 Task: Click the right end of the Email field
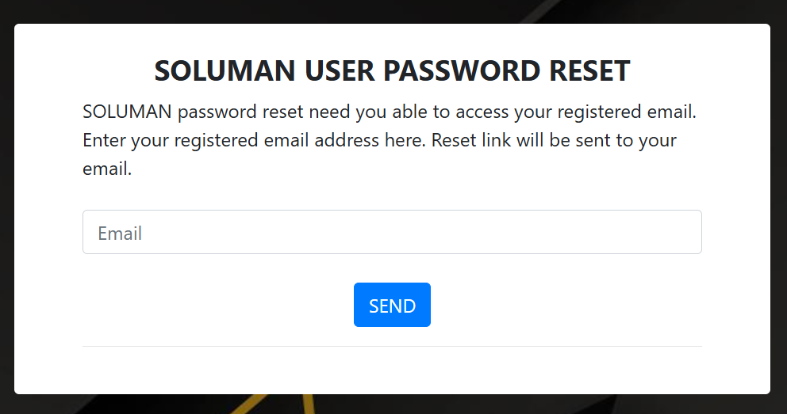pos(682,232)
